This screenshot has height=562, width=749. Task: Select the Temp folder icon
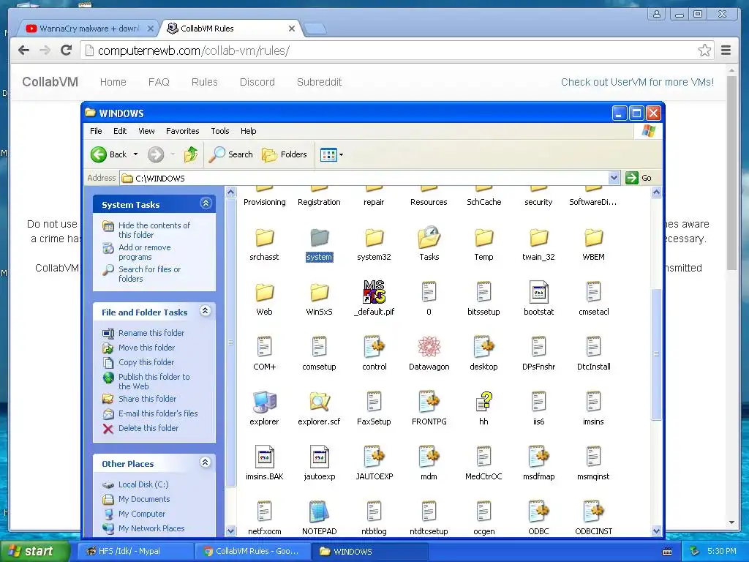pyautogui.click(x=484, y=238)
